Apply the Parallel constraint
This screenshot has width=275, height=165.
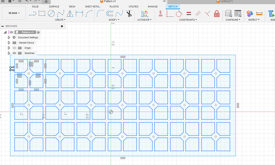[198, 14]
